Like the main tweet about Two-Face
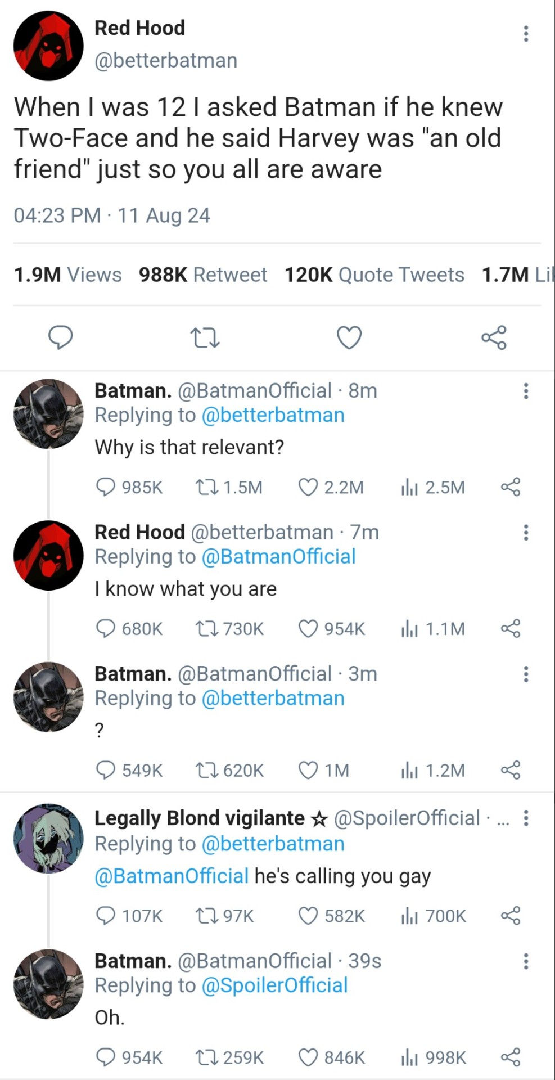The height and width of the screenshot is (1080, 555). (349, 337)
